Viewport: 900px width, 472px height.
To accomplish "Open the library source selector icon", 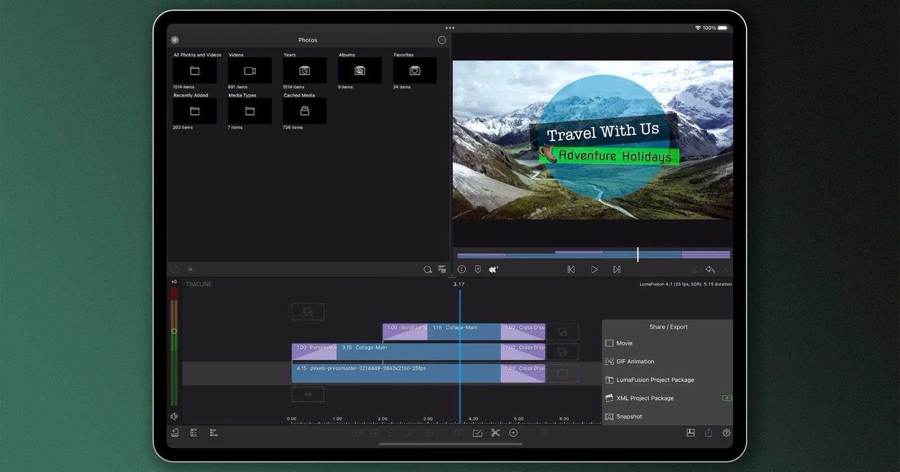I will [x=175, y=40].
